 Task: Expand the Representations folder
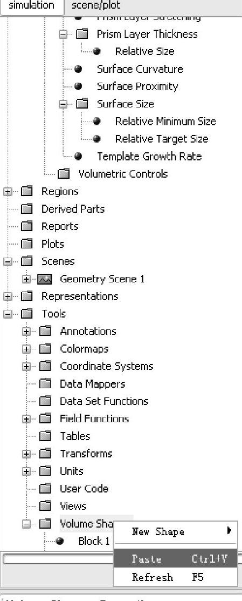pyautogui.click(x=8, y=296)
